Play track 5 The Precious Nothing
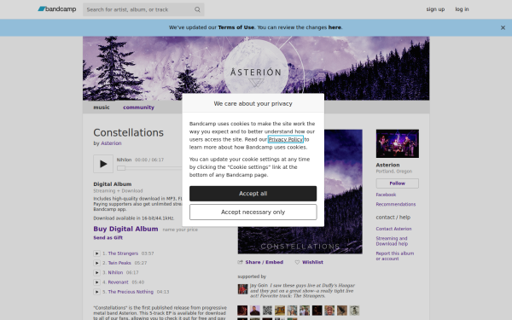This screenshot has width=512, height=320. 96,292
